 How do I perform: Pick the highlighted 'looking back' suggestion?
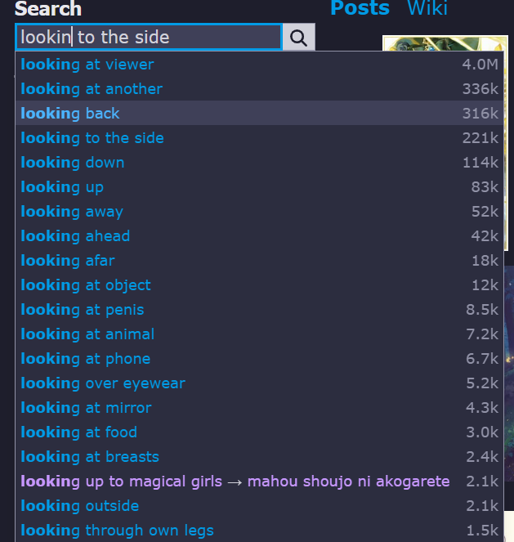[259, 114]
